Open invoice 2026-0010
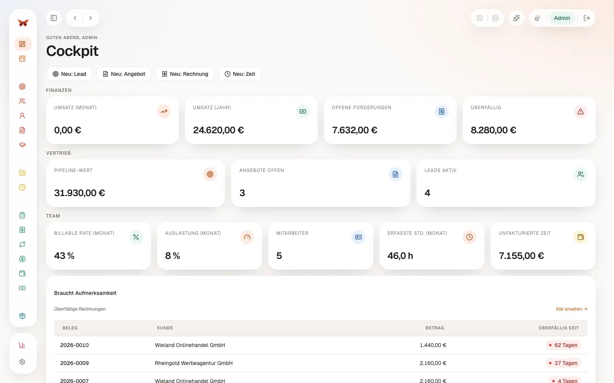This screenshot has width=614, height=383. [x=74, y=345]
